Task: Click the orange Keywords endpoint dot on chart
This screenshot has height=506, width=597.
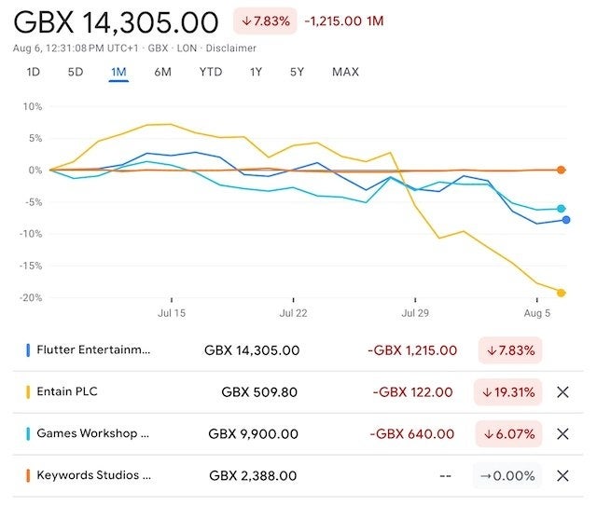Action: (562, 170)
